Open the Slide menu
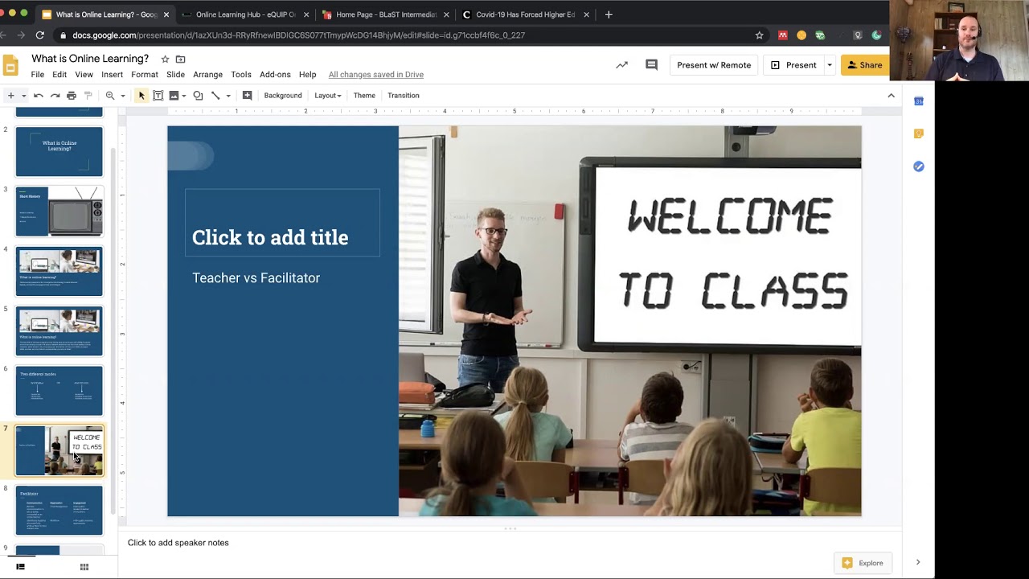Screen dimensions: 1029x579 click(x=175, y=75)
